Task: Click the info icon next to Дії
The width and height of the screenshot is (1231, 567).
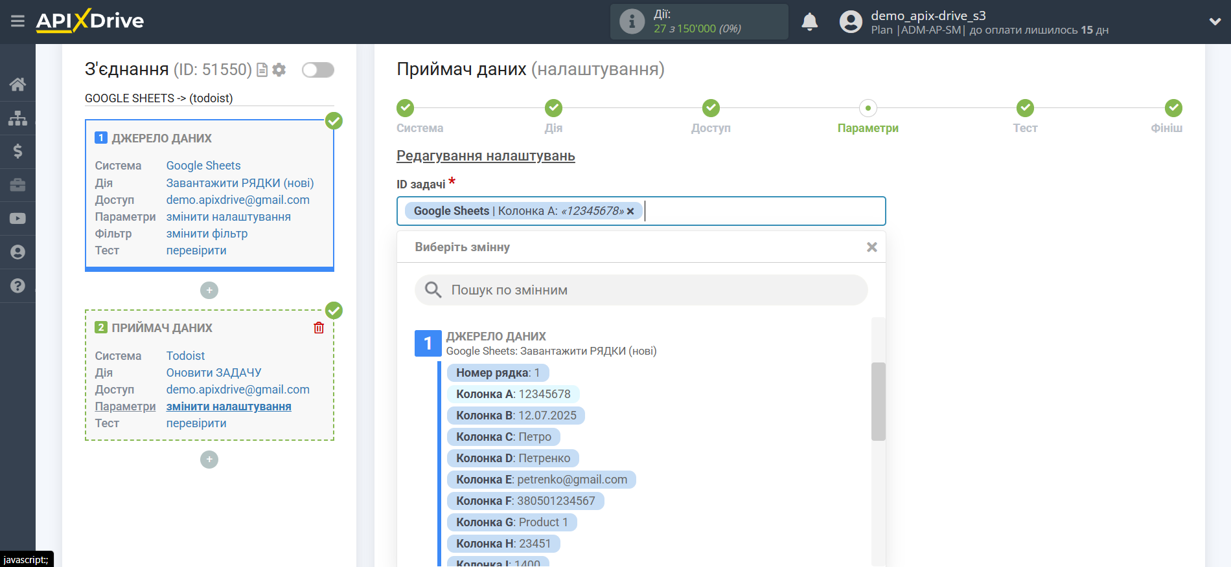Action: pyautogui.click(x=632, y=21)
